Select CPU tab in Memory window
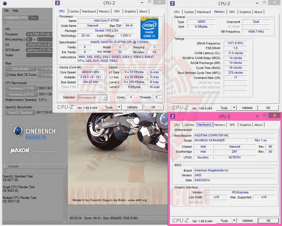Image resolution: width=282 pixels, height=226 pixels. coord(177,12)
